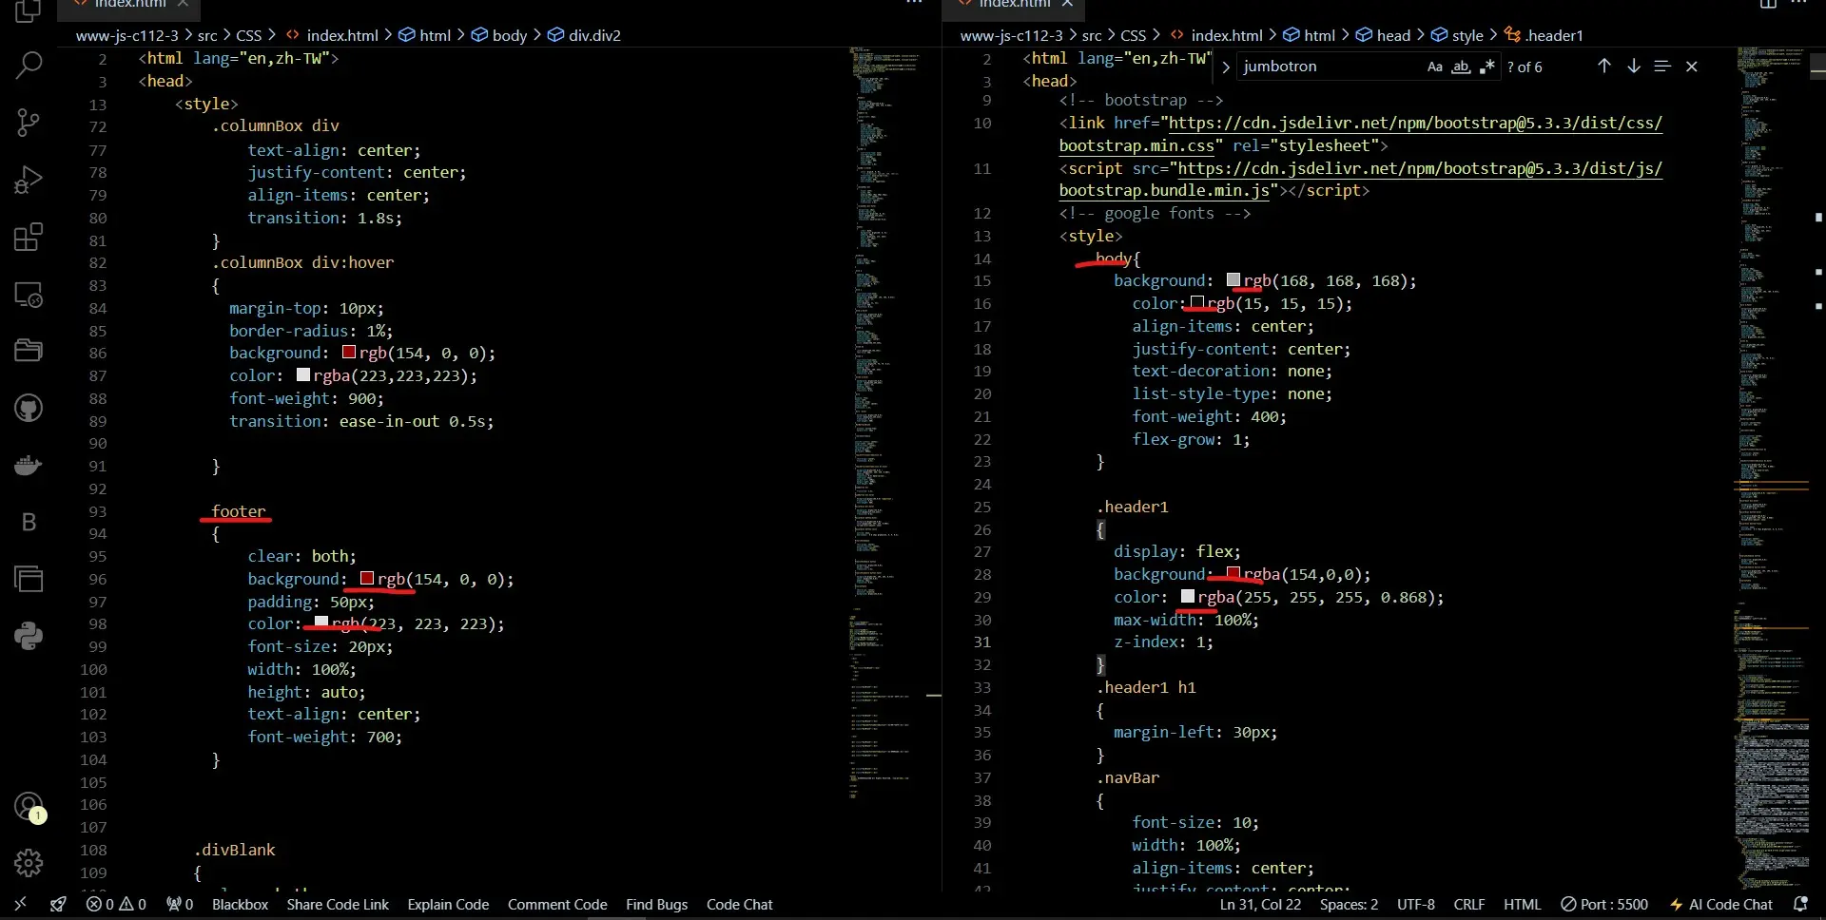
Task: Click the Port : 5500 live server button
Action: pos(1604,905)
